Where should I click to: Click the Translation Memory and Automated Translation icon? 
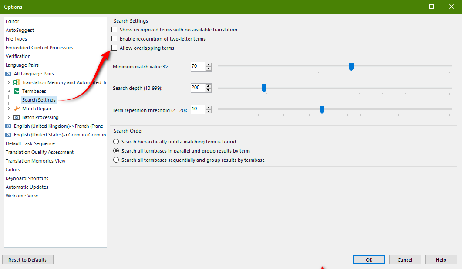pos(17,82)
